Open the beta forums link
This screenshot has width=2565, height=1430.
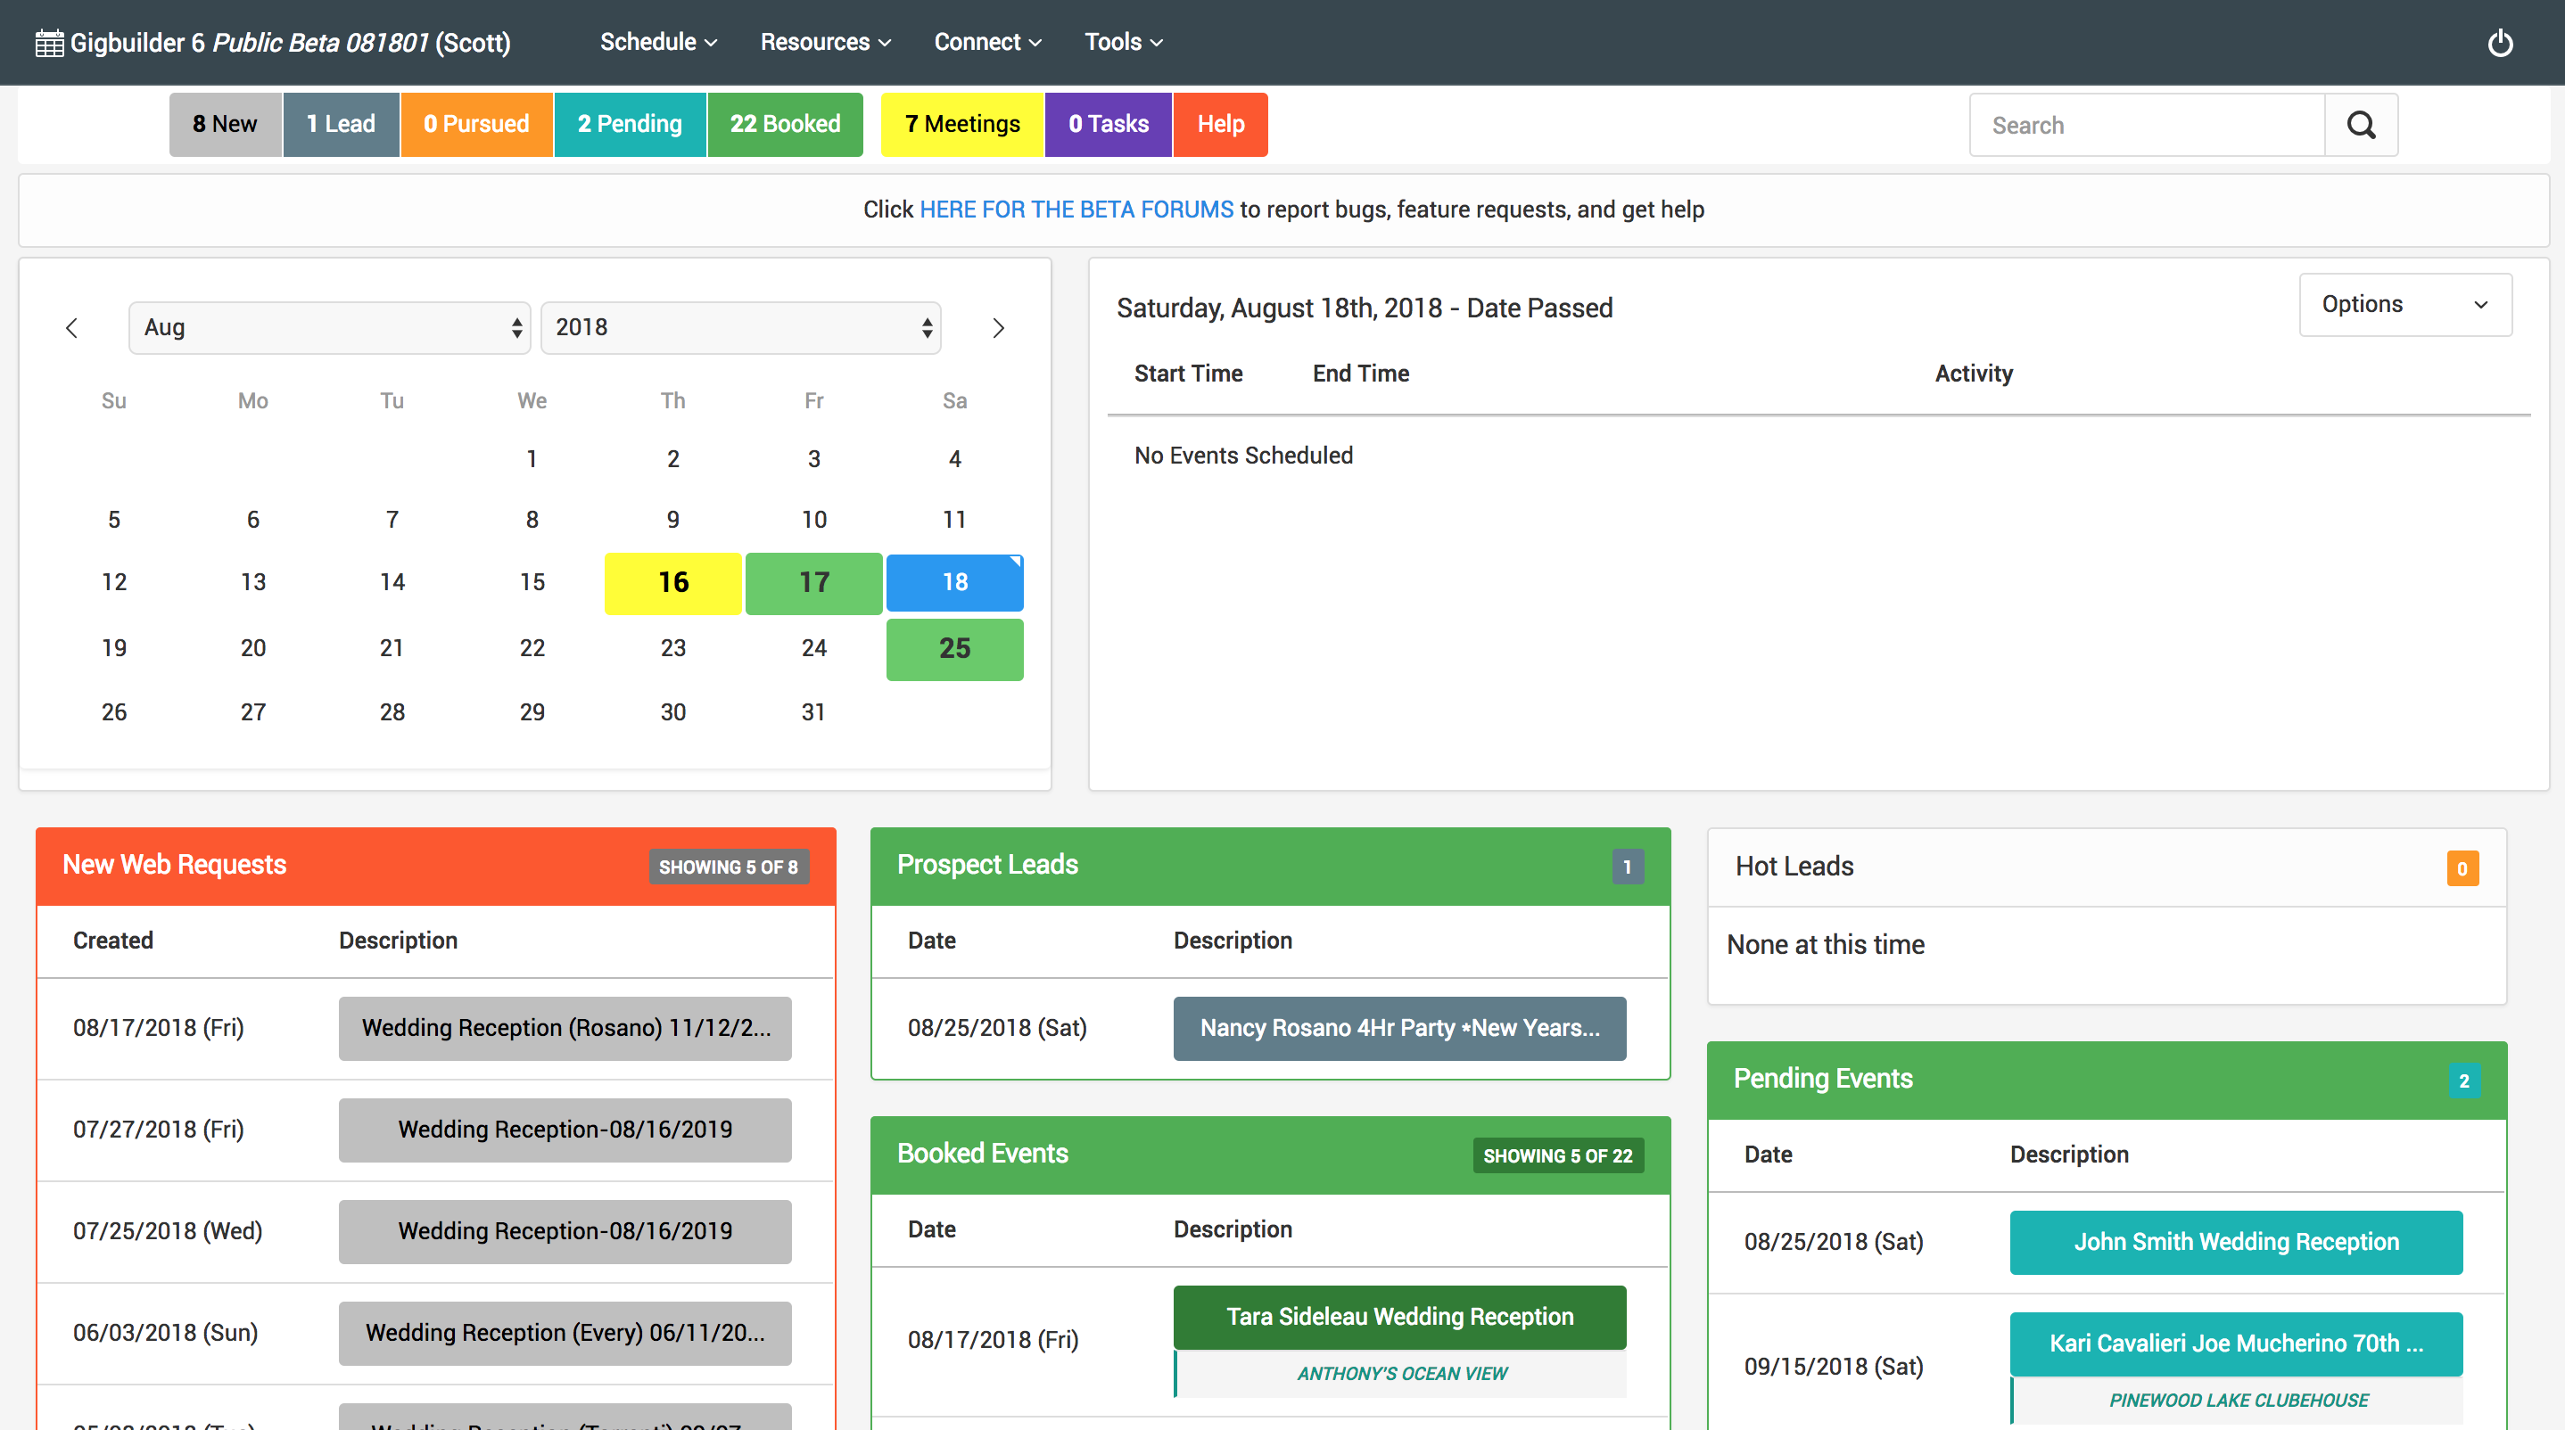[x=1076, y=210]
